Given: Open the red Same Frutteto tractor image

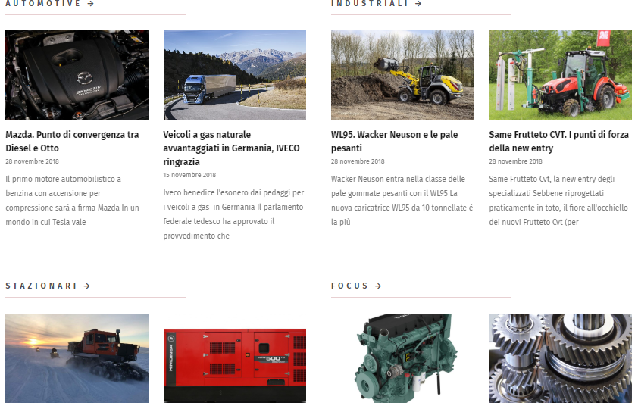Looking at the screenshot, I should pyautogui.click(x=560, y=75).
